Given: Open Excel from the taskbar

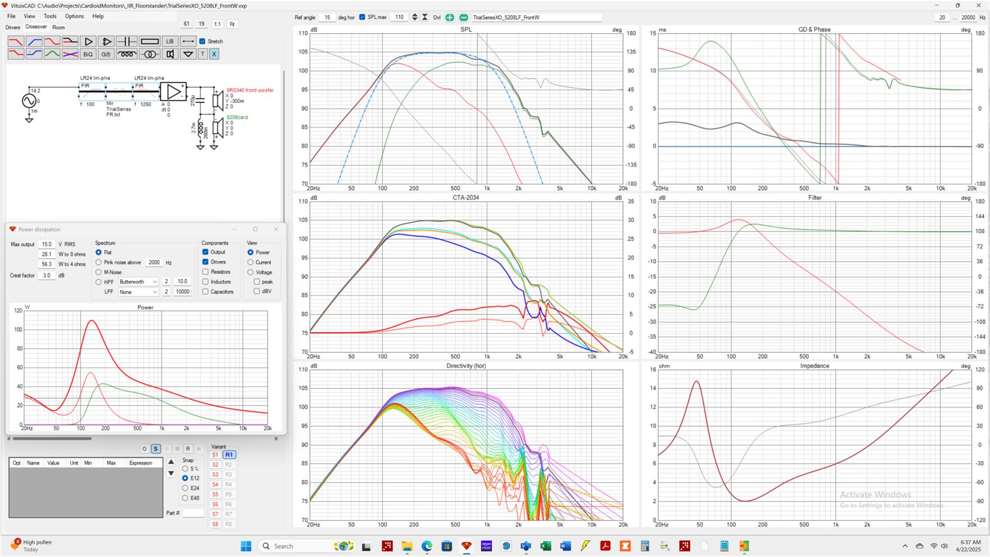Looking at the screenshot, I should [x=546, y=546].
